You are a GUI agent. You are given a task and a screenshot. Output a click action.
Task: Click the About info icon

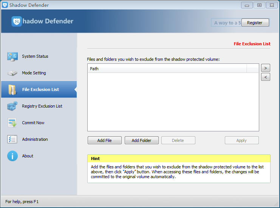point(12,156)
